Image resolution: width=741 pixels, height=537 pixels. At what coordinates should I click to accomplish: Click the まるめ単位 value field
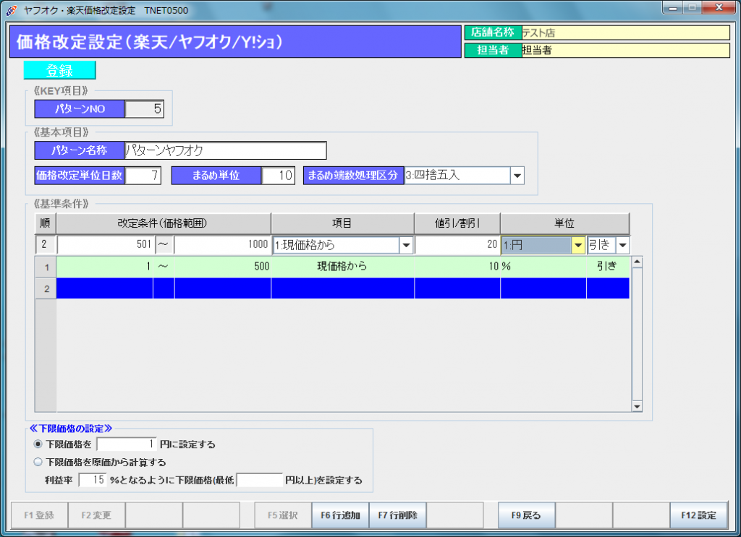coord(278,176)
